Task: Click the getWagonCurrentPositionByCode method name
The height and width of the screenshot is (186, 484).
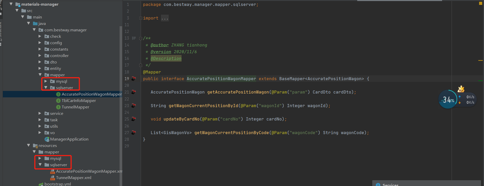Action: pyautogui.click(x=232, y=133)
